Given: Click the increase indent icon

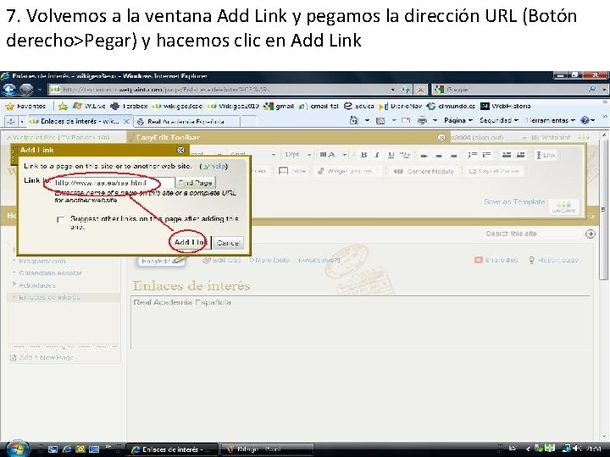Looking at the screenshot, I should pyautogui.click(x=520, y=155).
